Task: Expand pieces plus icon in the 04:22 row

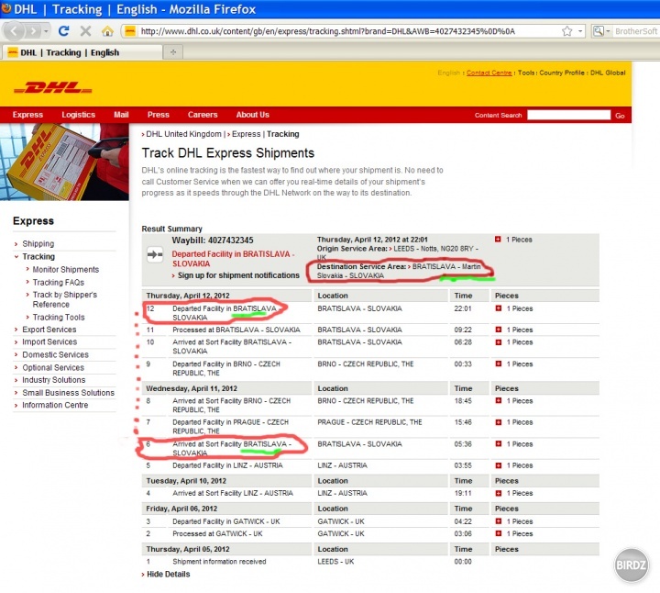Action: (x=499, y=521)
